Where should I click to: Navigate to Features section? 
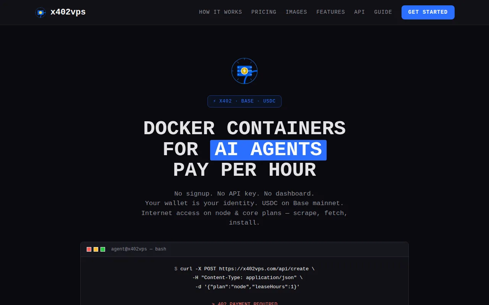[x=330, y=12]
